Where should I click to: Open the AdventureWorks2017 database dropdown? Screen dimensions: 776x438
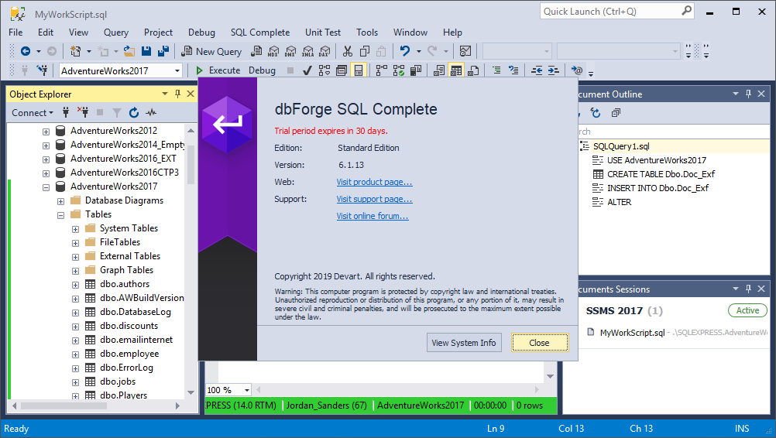(177, 70)
